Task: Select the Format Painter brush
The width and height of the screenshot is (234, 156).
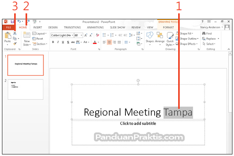Action: (15, 44)
